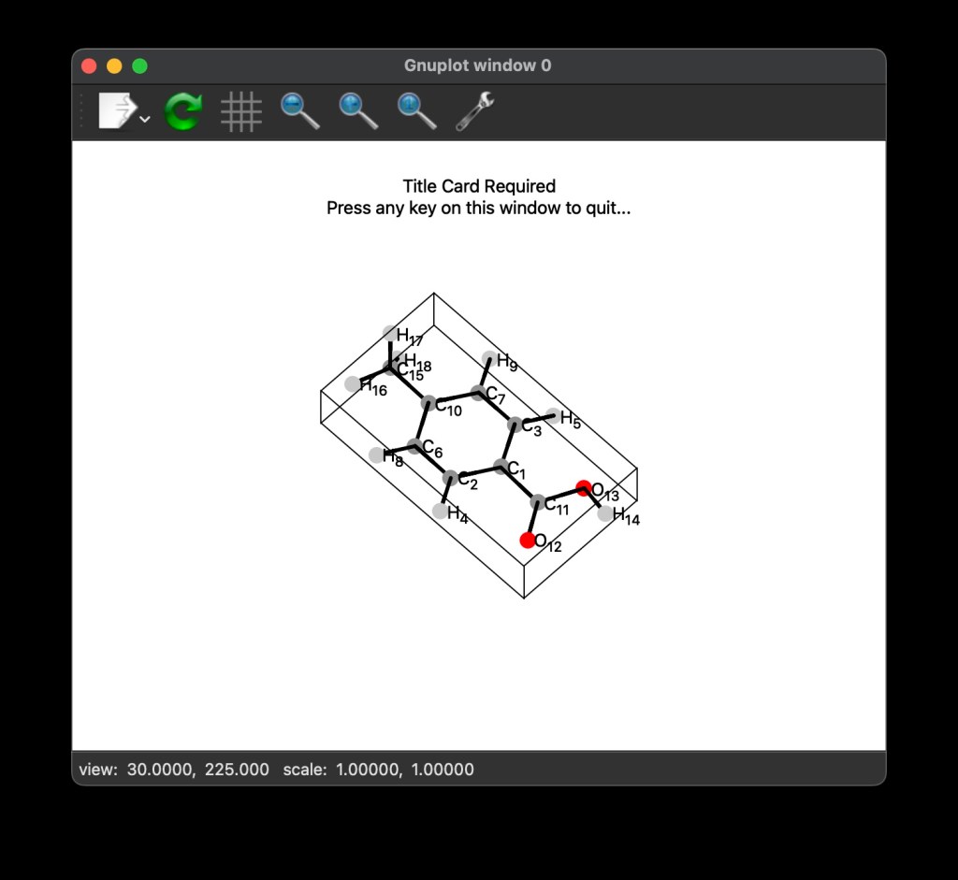Click the yellow minimize window button
Image resolution: width=958 pixels, height=880 pixels.
pos(114,65)
